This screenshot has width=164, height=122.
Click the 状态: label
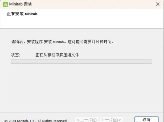[16, 55]
